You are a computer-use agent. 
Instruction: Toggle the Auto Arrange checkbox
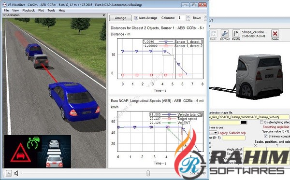point(136,18)
